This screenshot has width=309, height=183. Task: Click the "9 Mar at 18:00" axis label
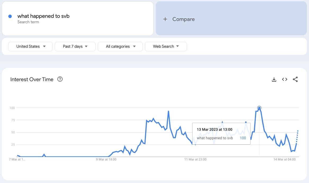pos(106,159)
